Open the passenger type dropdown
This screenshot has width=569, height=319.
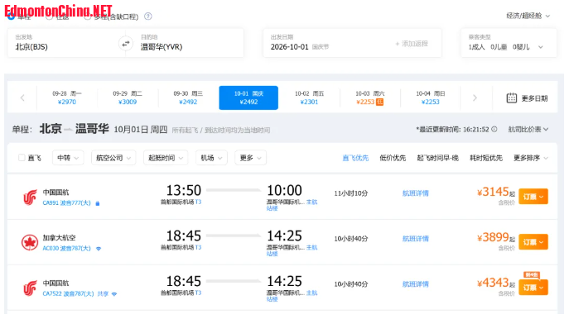[509, 43]
